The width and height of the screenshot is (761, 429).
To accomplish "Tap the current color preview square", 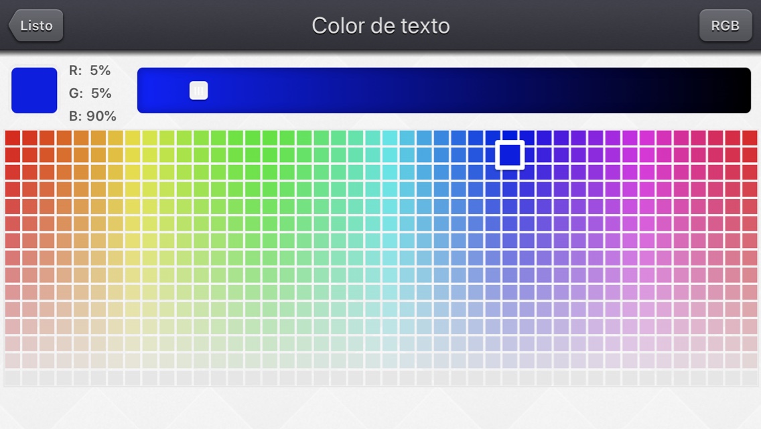I will tap(34, 90).
